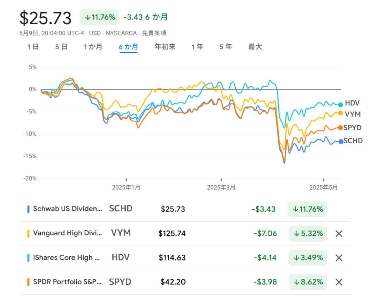
Task: Click the HDV label beside the chart
Action: (x=352, y=103)
